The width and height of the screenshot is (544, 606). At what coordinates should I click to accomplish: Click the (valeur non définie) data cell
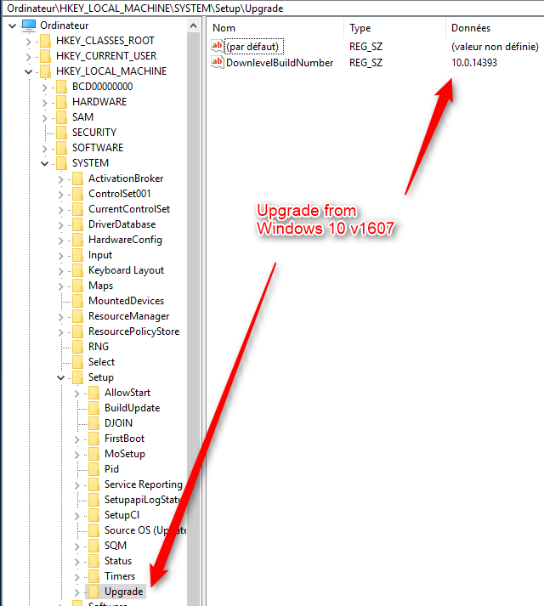[x=495, y=47]
